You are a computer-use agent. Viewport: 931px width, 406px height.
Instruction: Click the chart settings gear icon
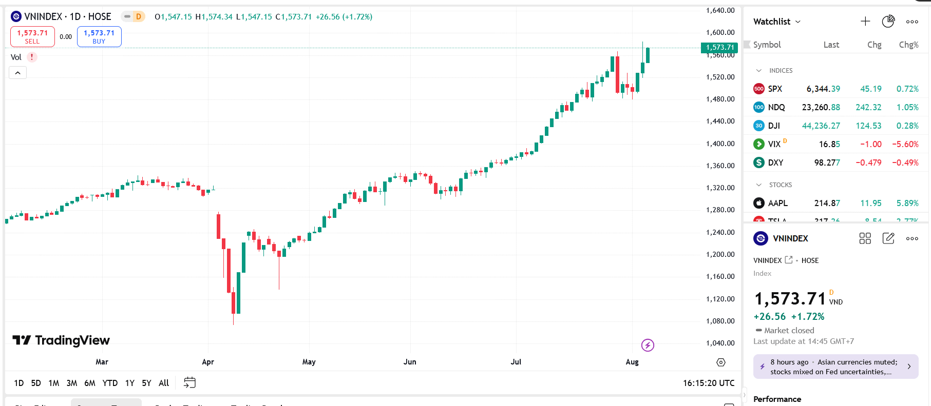click(721, 362)
